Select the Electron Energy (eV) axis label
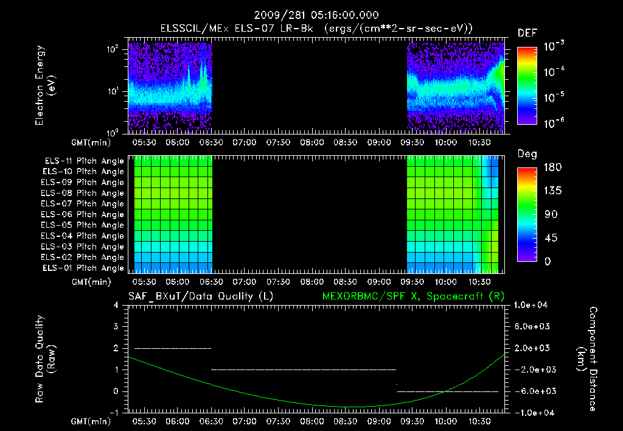 point(45,85)
